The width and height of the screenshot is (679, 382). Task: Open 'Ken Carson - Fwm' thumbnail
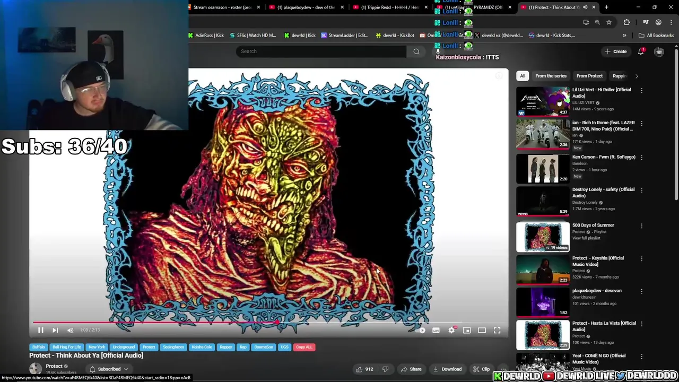click(x=543, y=168)
